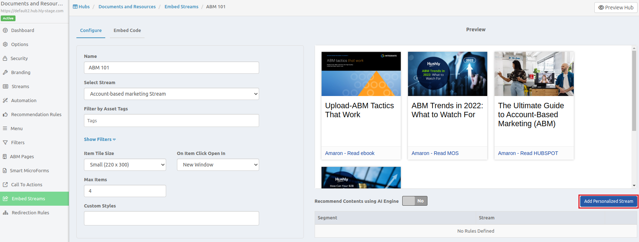Click the ABM Pages building icon
639x242 pixels.
tap(5, 157)
